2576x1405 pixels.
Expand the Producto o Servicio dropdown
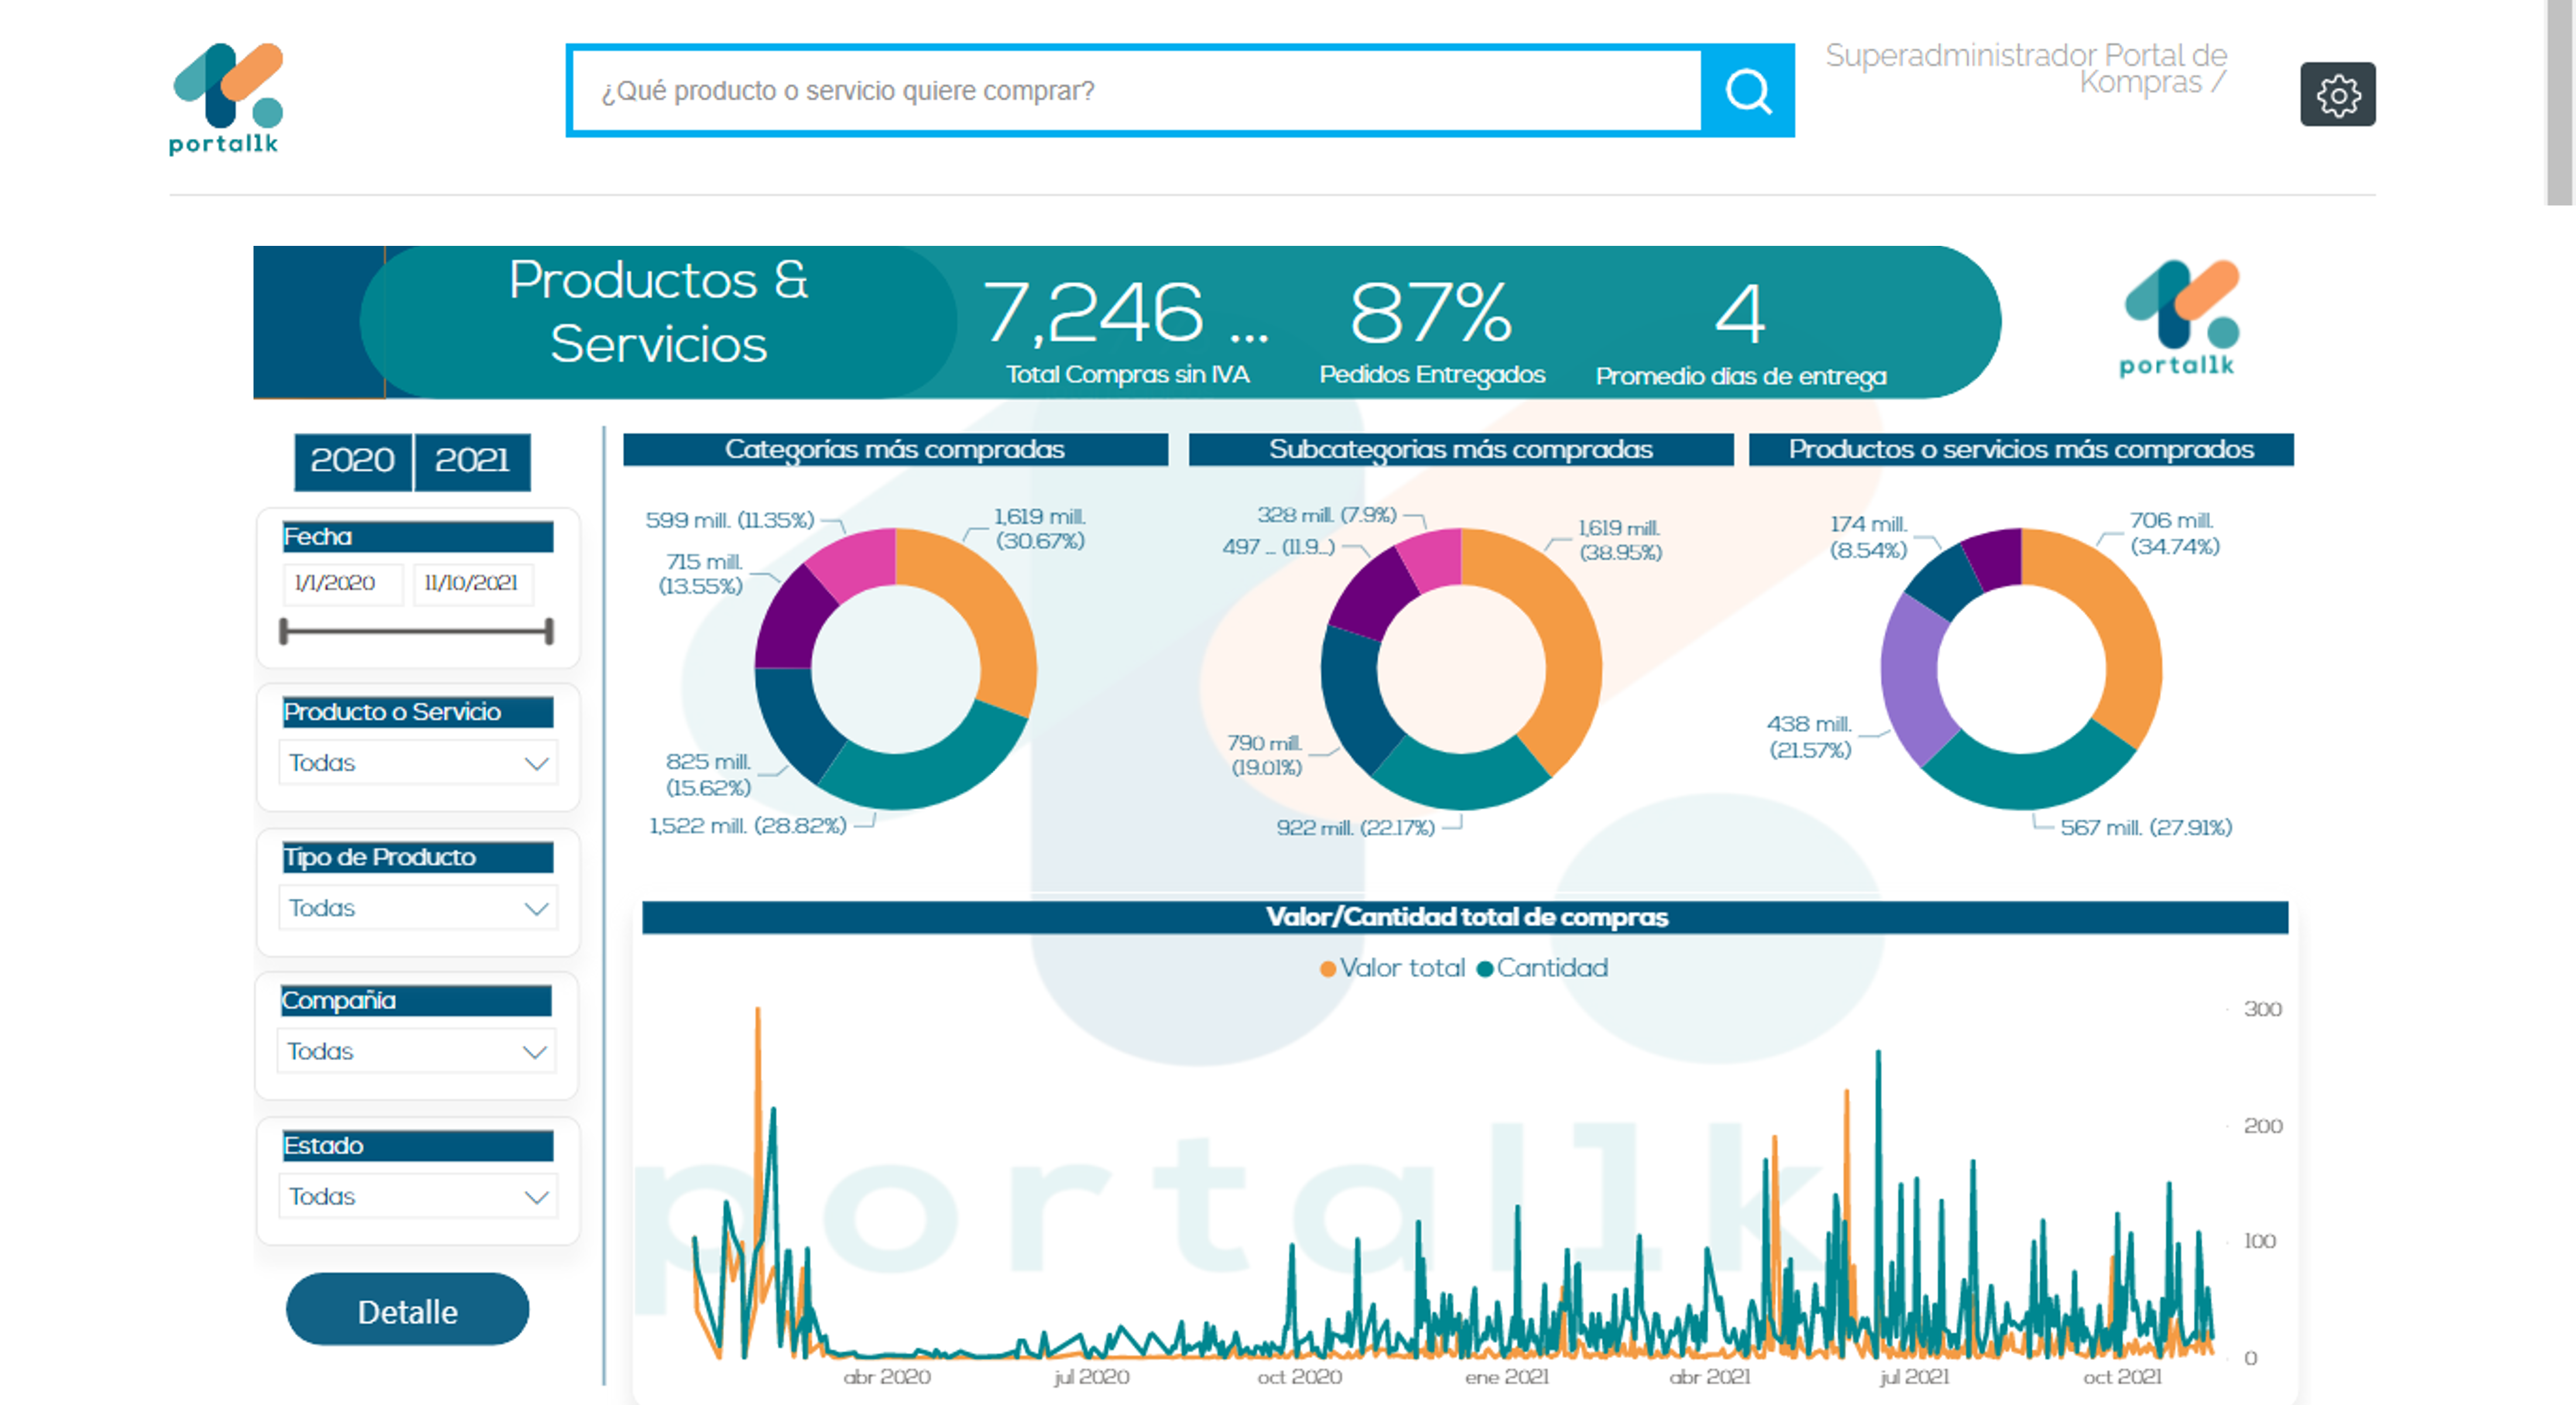pos(418,763)
